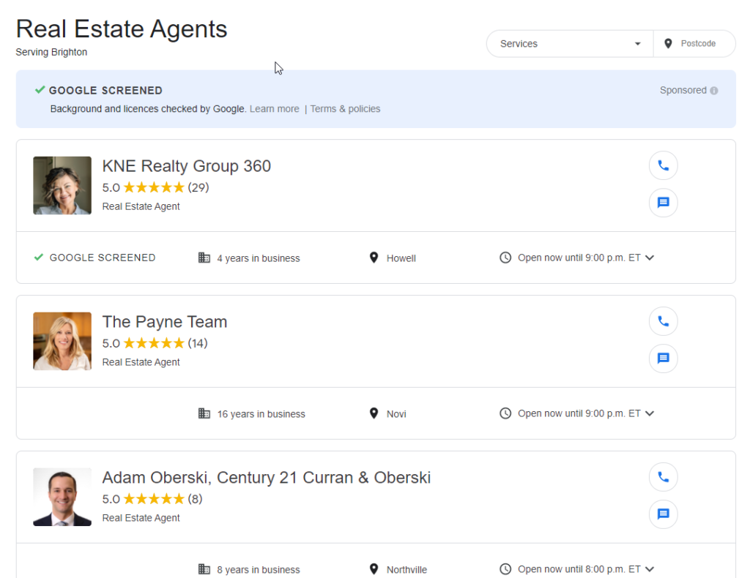
Task: Expand KNE Realty opening hours chevron
Action: tap(650, 258)
